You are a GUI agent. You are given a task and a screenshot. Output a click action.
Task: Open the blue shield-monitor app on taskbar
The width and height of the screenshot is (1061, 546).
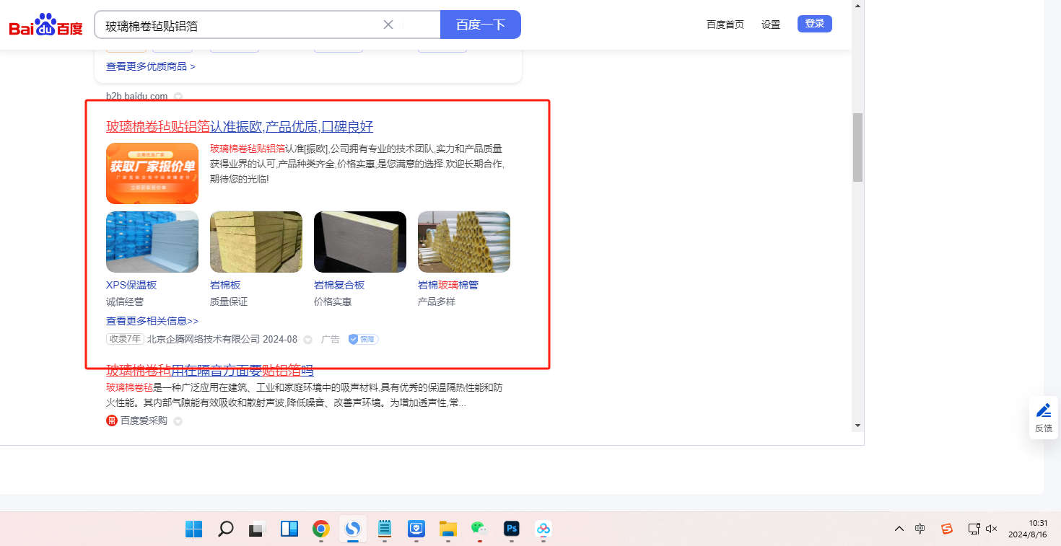pyautogui.click(x=416, y=529)
